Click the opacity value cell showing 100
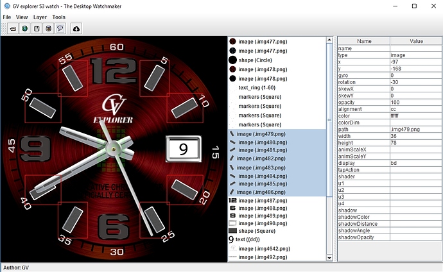443x272 pixels. (x=416, y=103)
